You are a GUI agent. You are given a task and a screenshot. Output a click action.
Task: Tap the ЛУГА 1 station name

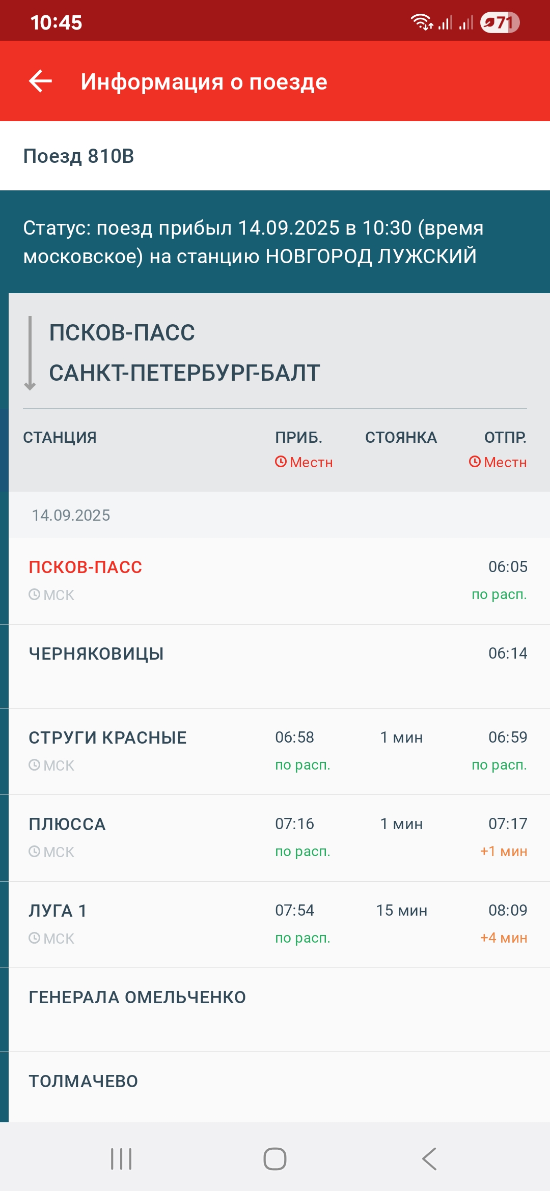[58, 911]
